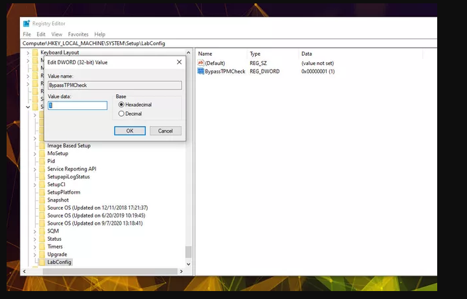Expand the Keyboard Layout key
467x299 pixels.
click(28, 53)
